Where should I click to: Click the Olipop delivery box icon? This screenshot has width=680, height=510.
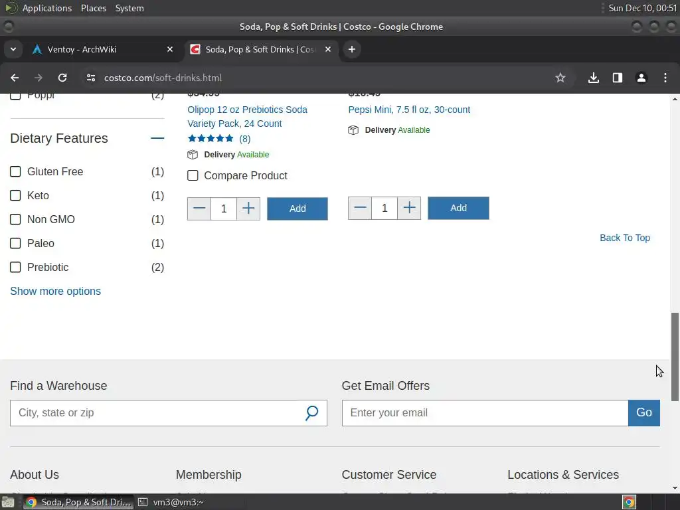[x=193, y=155]
